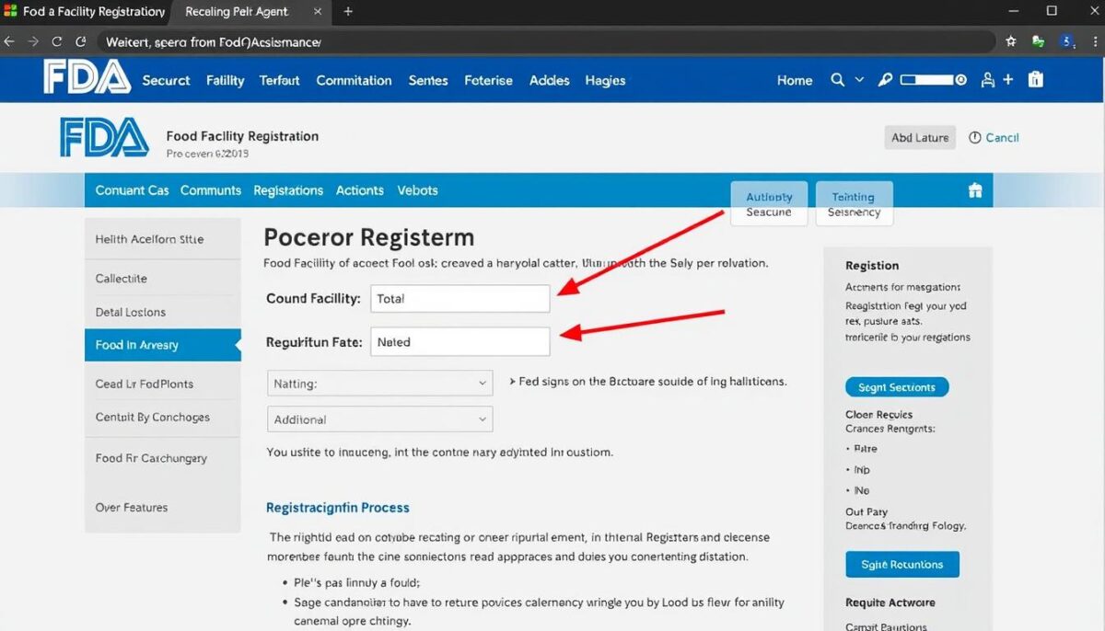The width and height of the screenshot is (1105, 631).
Task: Bookmark this page with the star icon
Action: click(1011, 41)
